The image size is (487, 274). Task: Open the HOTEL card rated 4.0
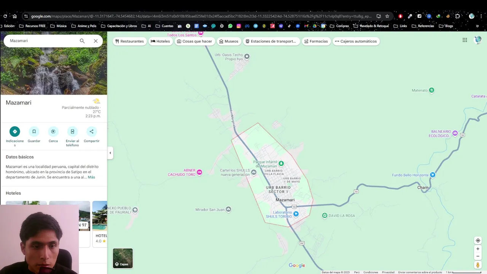pos(100,224)
